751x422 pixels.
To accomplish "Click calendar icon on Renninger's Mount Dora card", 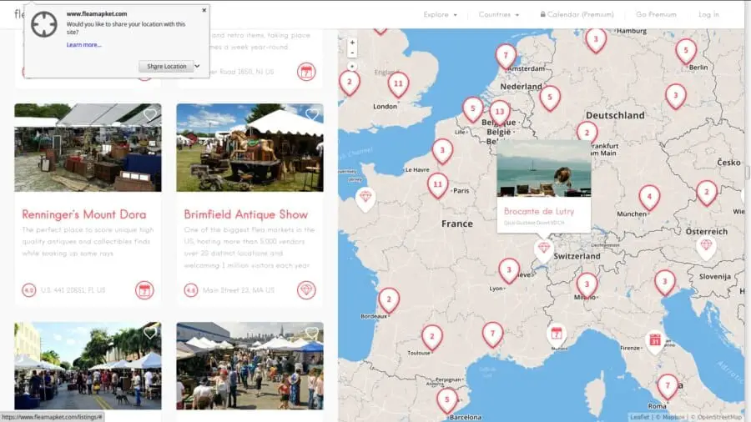I will [144, 290].
